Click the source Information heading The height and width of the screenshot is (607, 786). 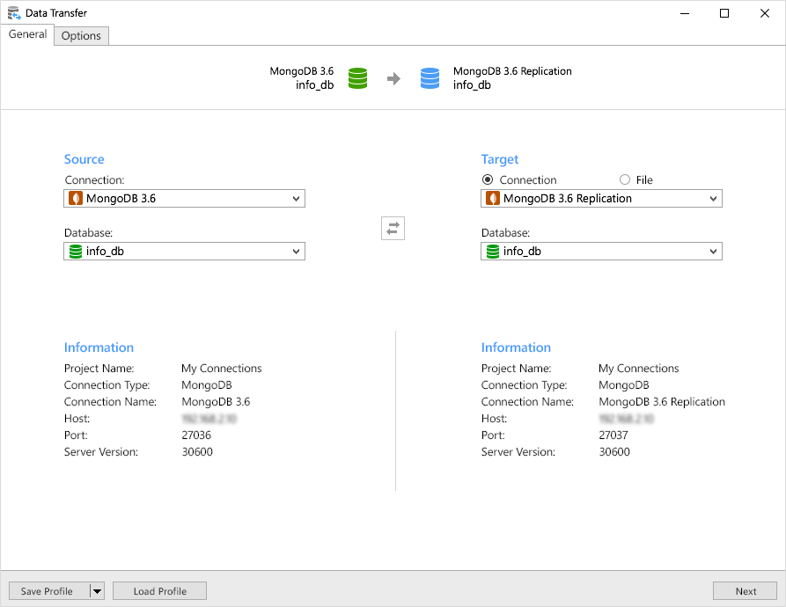pyautogui.click(x=99, y=347)
